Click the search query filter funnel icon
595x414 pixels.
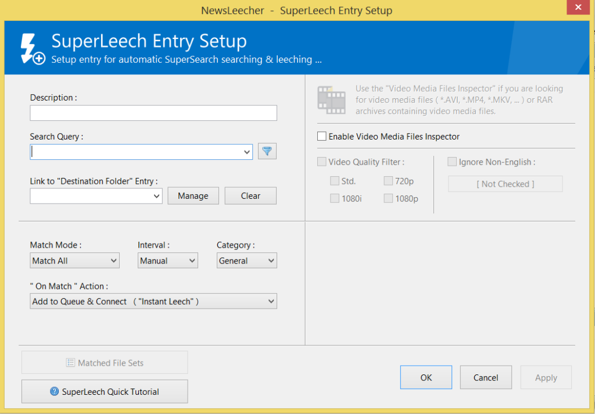(267, 151)
